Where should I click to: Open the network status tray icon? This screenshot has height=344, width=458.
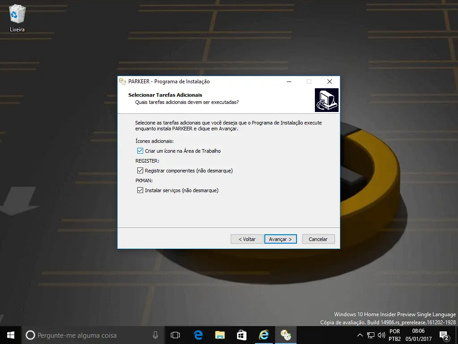[x=371, y=335]
